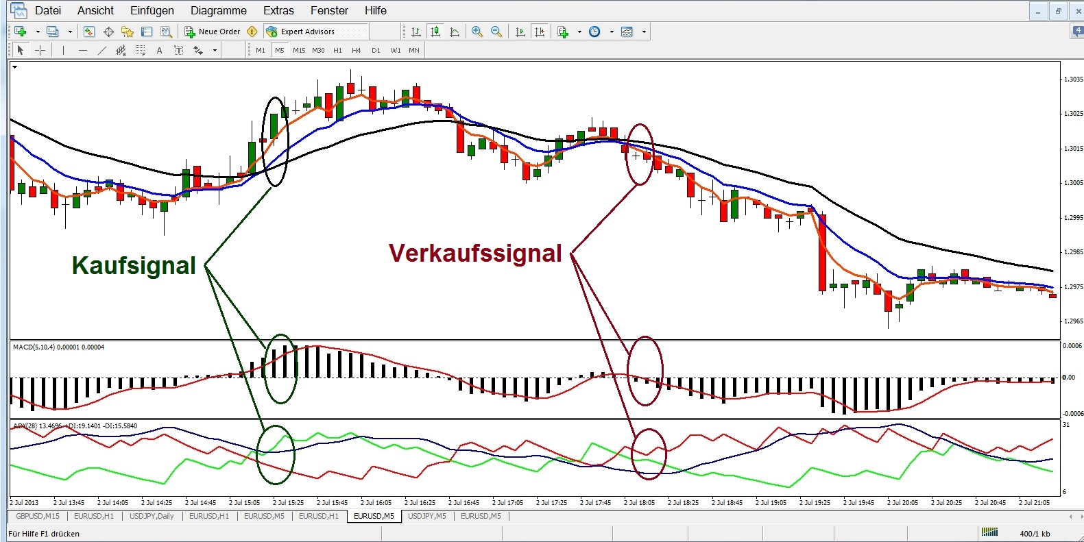
Task: Click connection status bars icon
Action: point(989,532)
